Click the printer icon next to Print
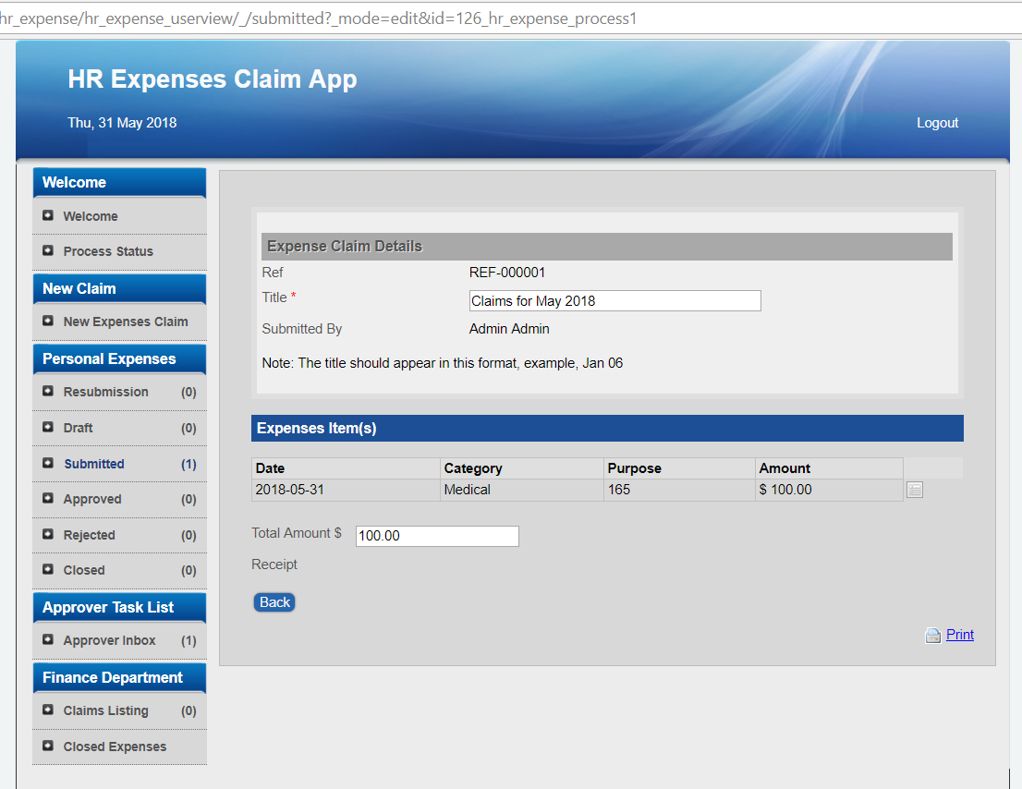 click(x=933, y=635)
